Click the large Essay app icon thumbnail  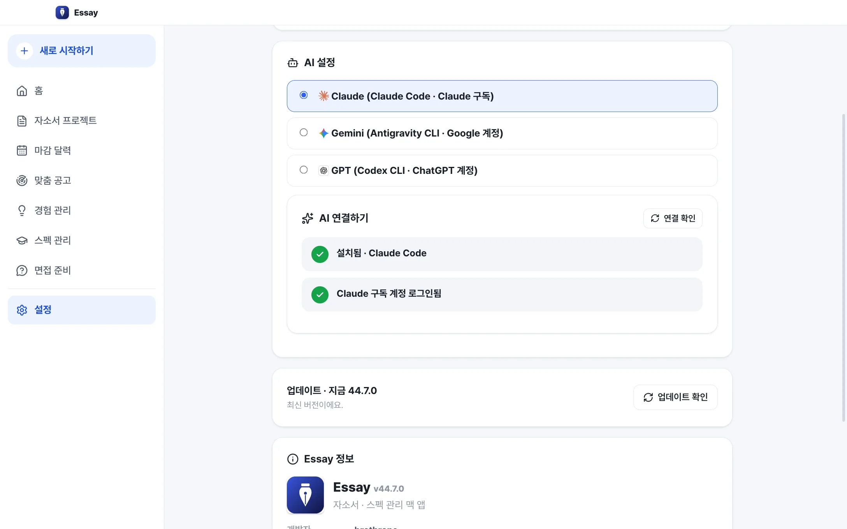pos(305,495)
